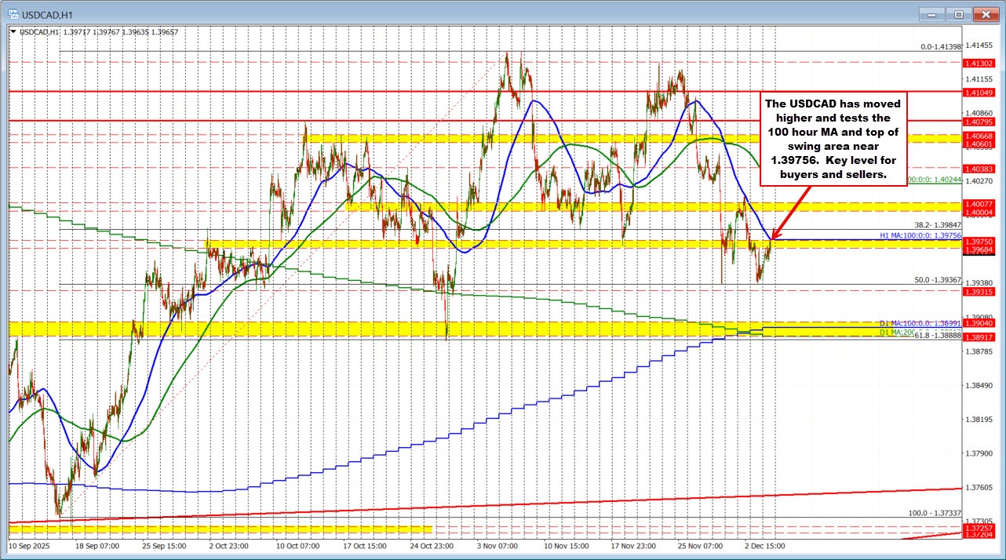
Task: Select the H1 MA:100 moving average label
Action: (x=920, y=235)
